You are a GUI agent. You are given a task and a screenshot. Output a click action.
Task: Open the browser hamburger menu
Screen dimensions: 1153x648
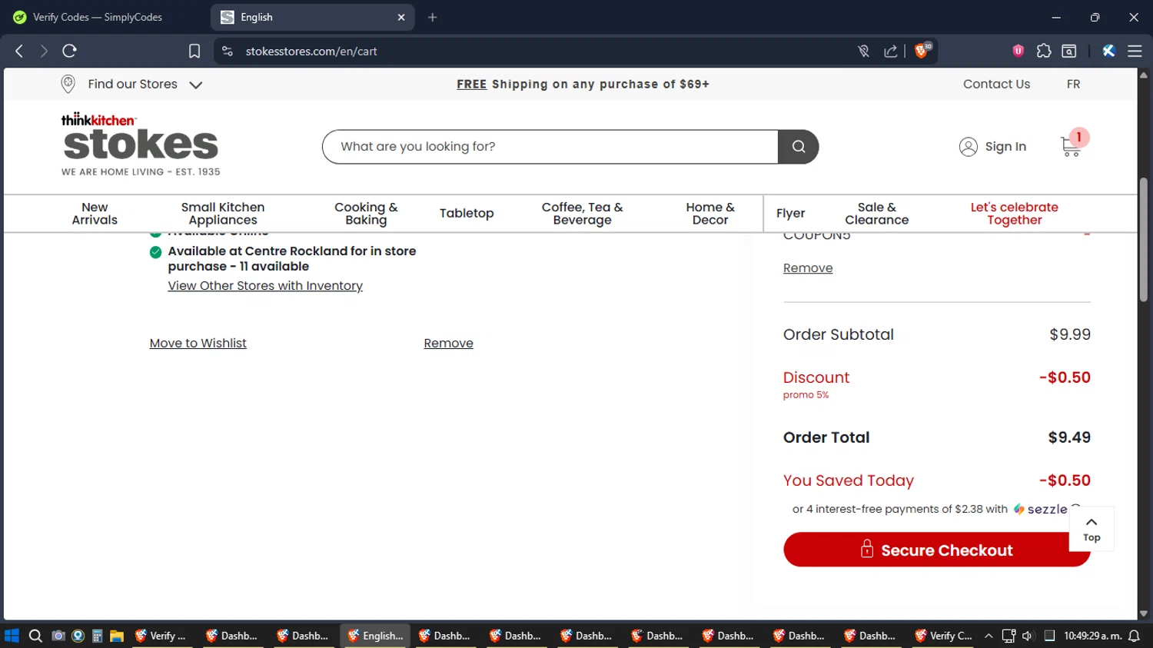tap(1135, 51)
